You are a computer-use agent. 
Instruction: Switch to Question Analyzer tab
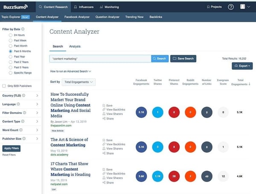[x=107, y=17]
